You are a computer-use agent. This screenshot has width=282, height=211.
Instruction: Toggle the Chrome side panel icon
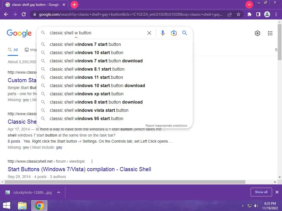click(258, 14)
